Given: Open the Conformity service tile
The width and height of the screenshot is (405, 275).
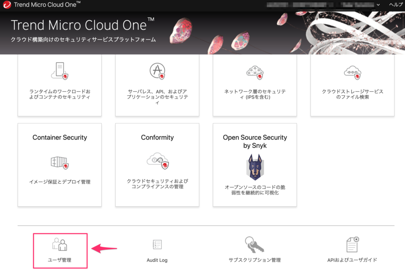Looking at the screenshot, I should pos(157,164).
